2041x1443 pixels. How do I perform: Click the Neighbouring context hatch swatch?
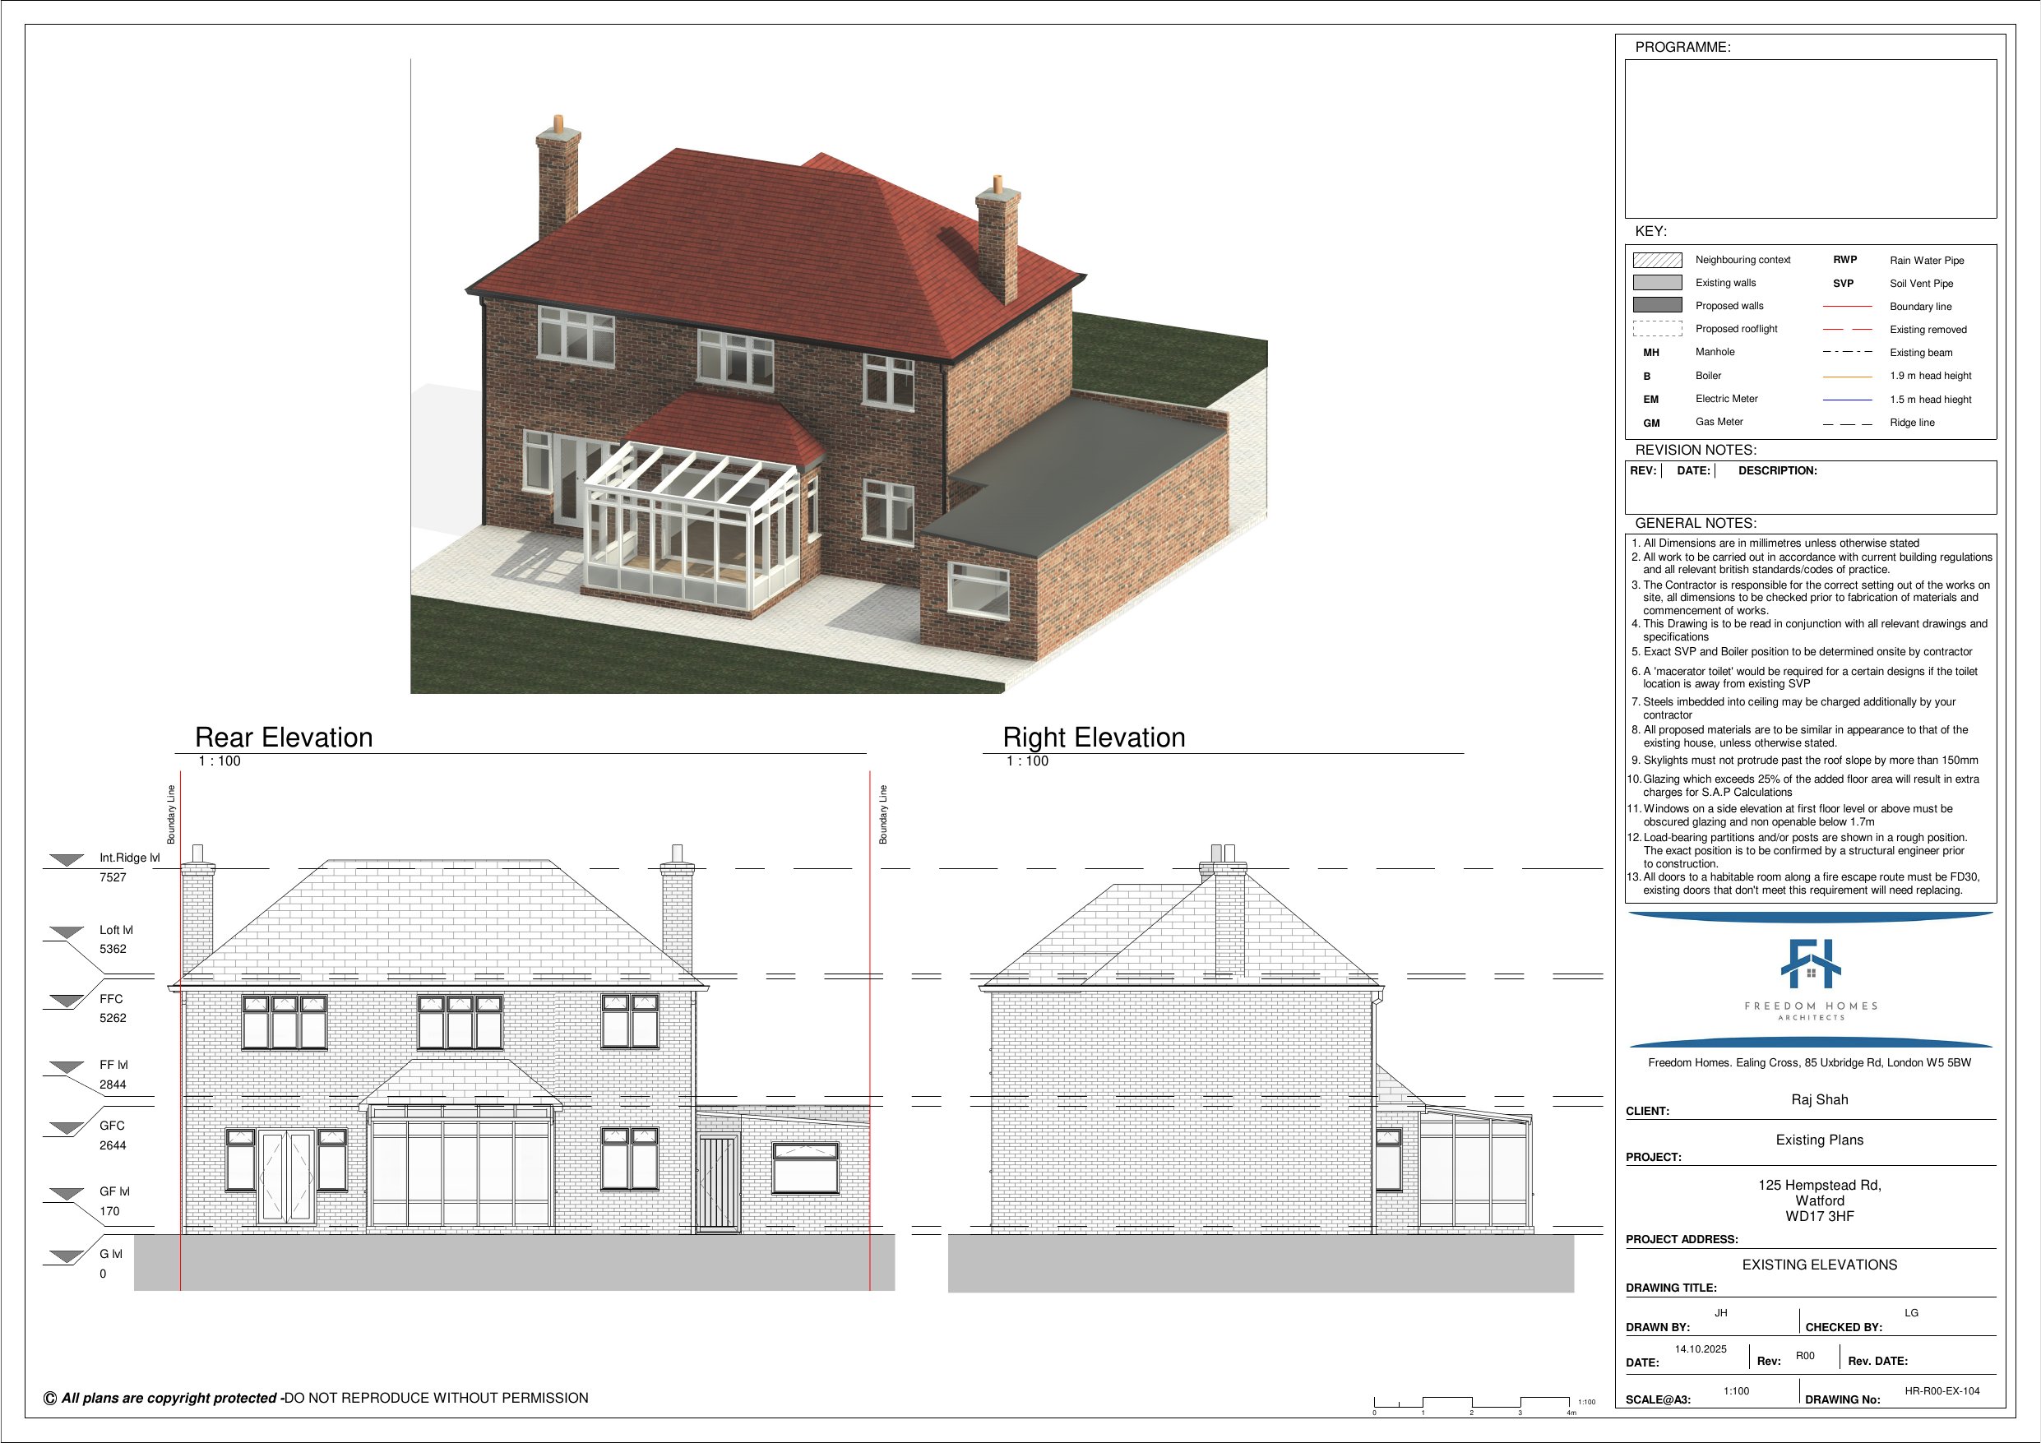click(1657, 260)
